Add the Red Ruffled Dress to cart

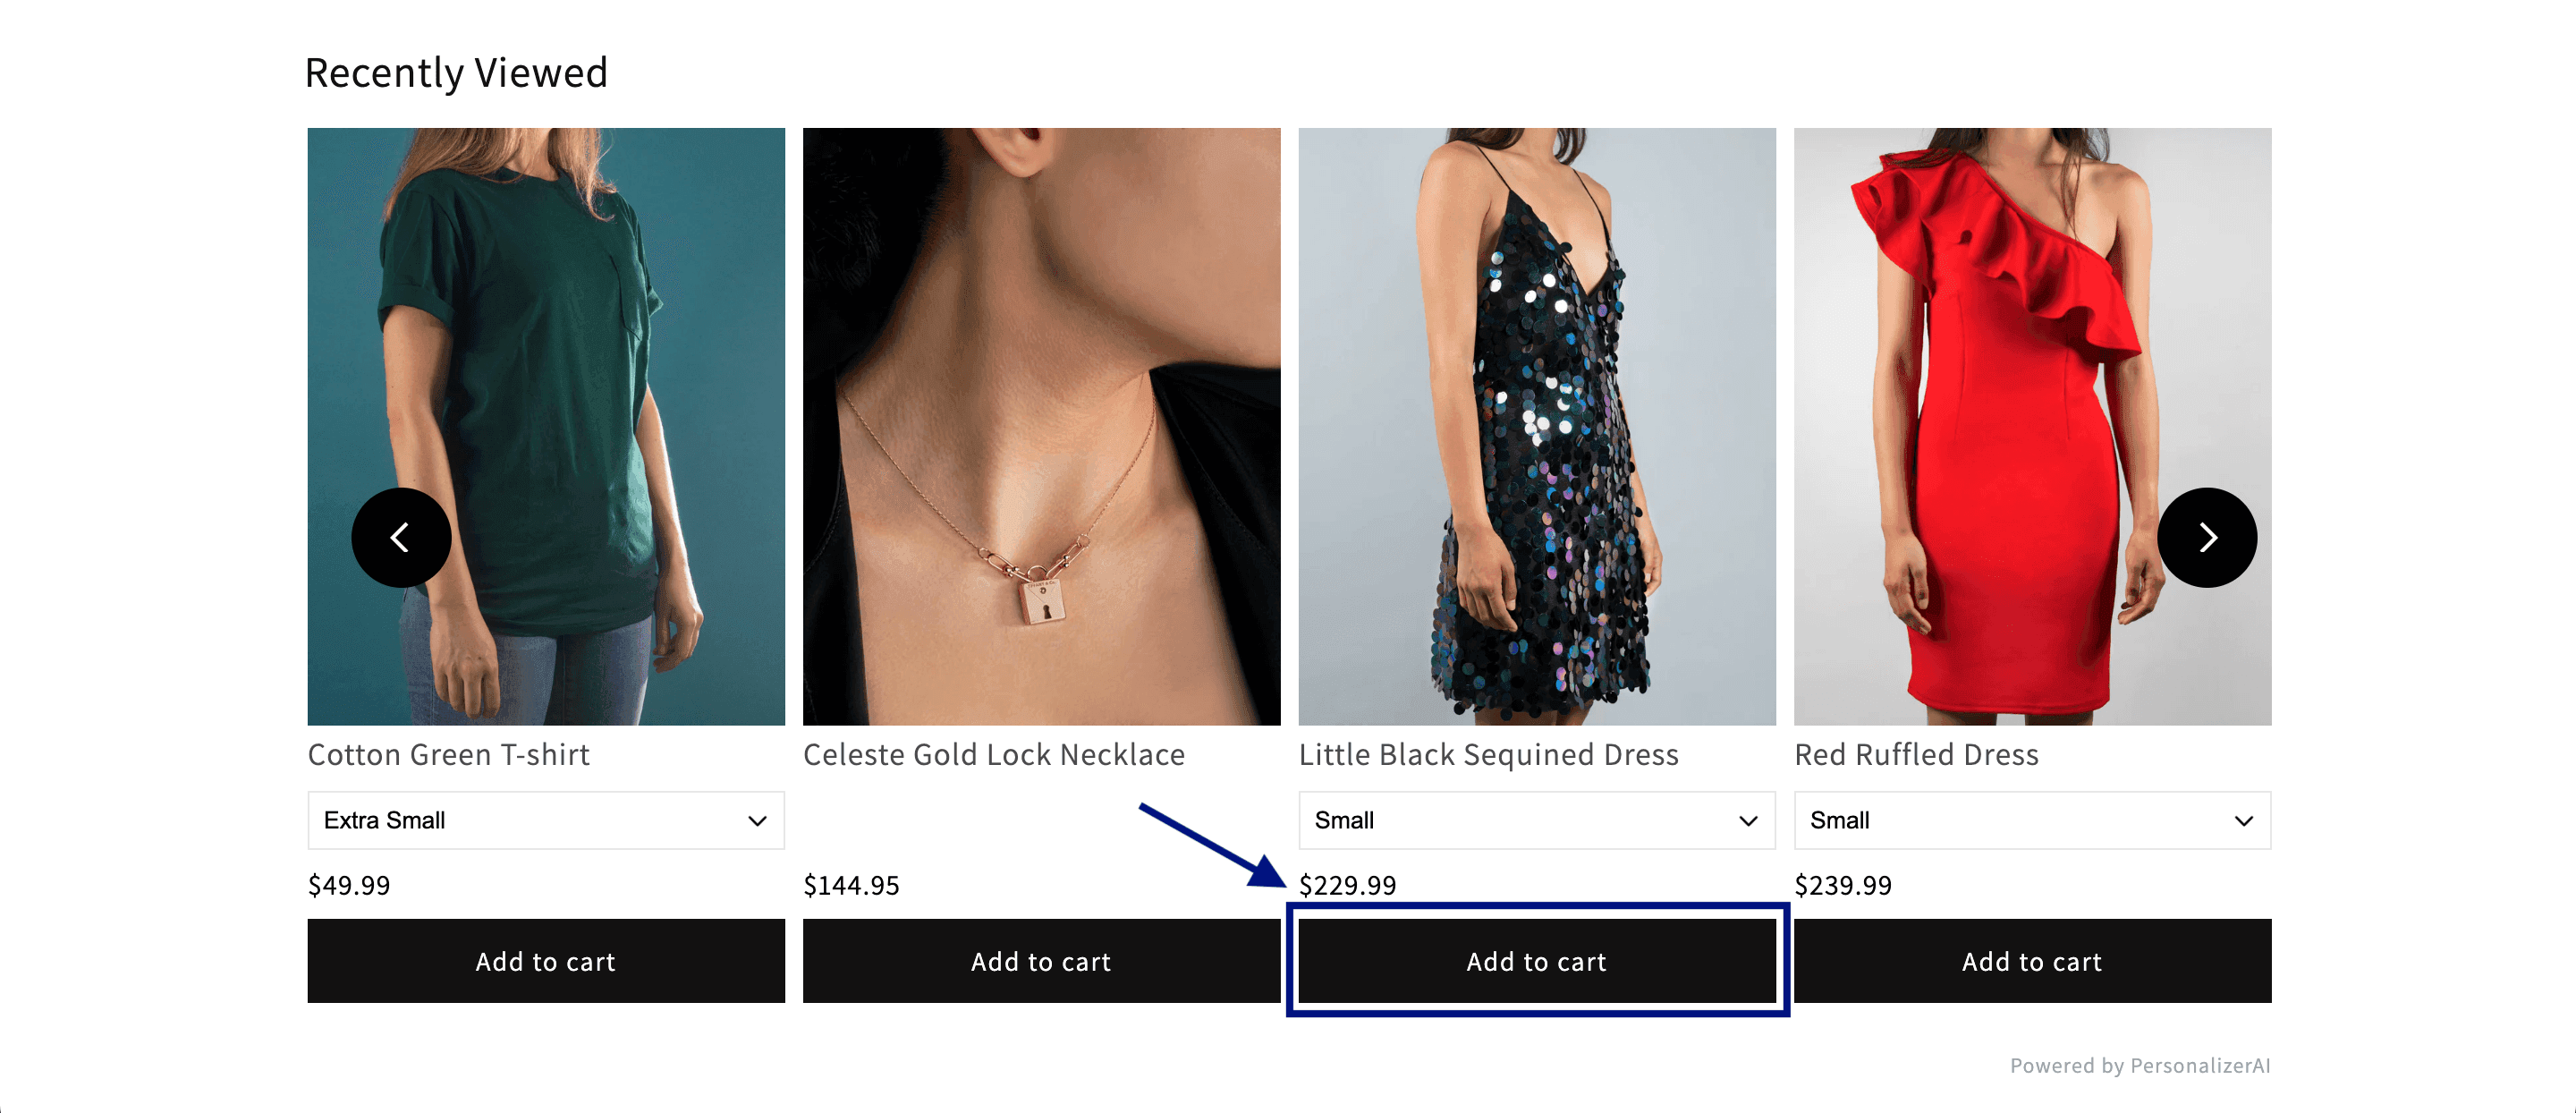tap(2032, 961)
